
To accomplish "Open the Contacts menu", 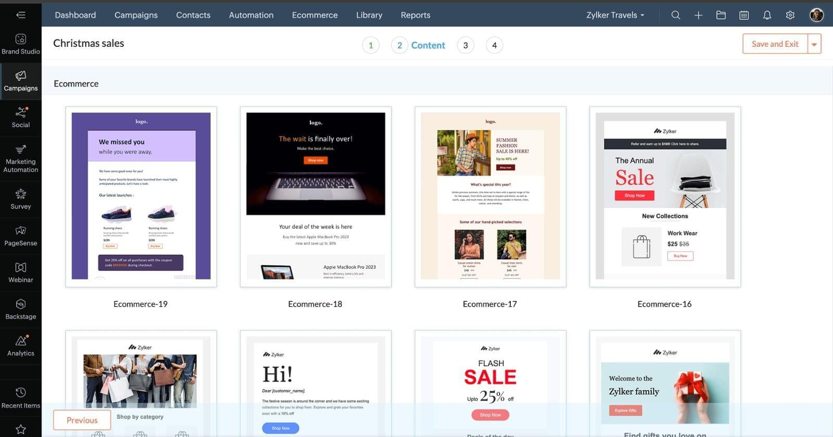I will click(193, 15).
